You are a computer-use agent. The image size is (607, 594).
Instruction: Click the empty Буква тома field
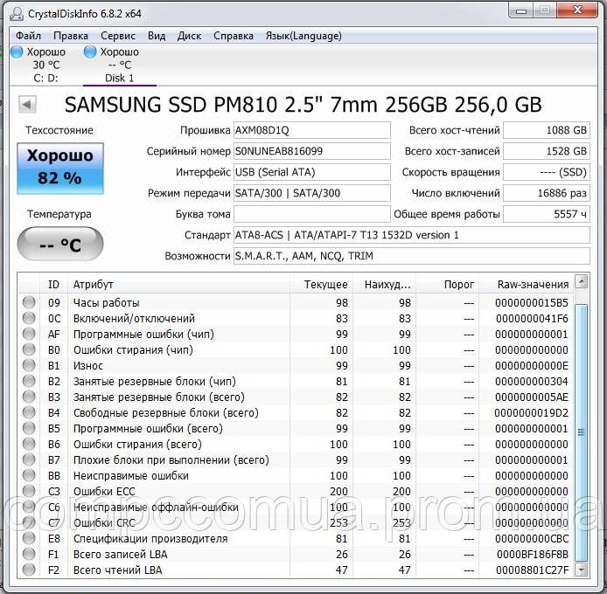click(x=312, y=214)
